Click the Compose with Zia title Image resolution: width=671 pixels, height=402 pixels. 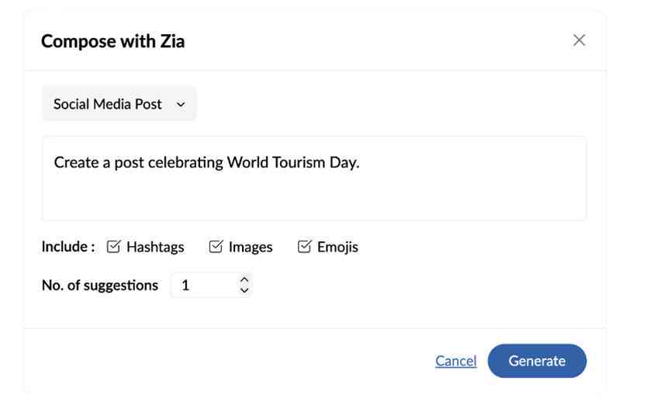(113, 42)
